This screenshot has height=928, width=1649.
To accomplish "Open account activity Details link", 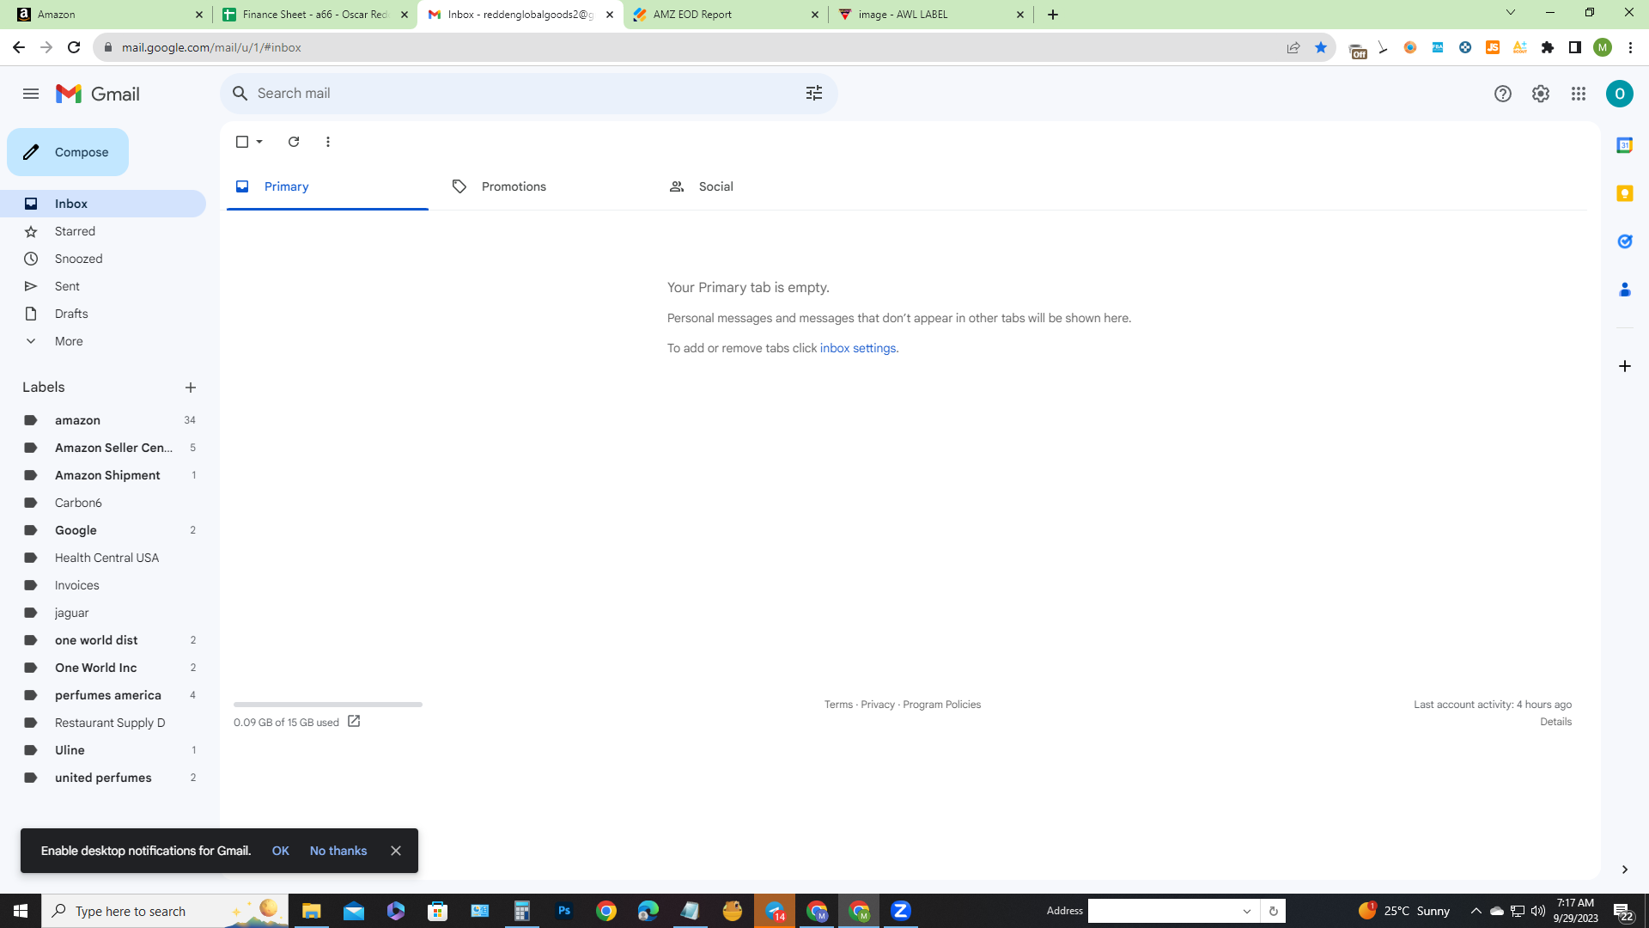I will pyautogui.click(x=1555, y=722).
